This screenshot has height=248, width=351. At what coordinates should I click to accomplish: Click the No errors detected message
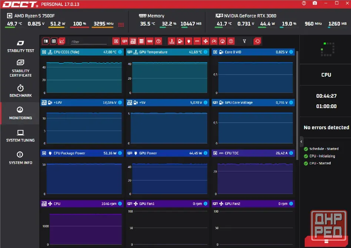(x=326, y=127)
